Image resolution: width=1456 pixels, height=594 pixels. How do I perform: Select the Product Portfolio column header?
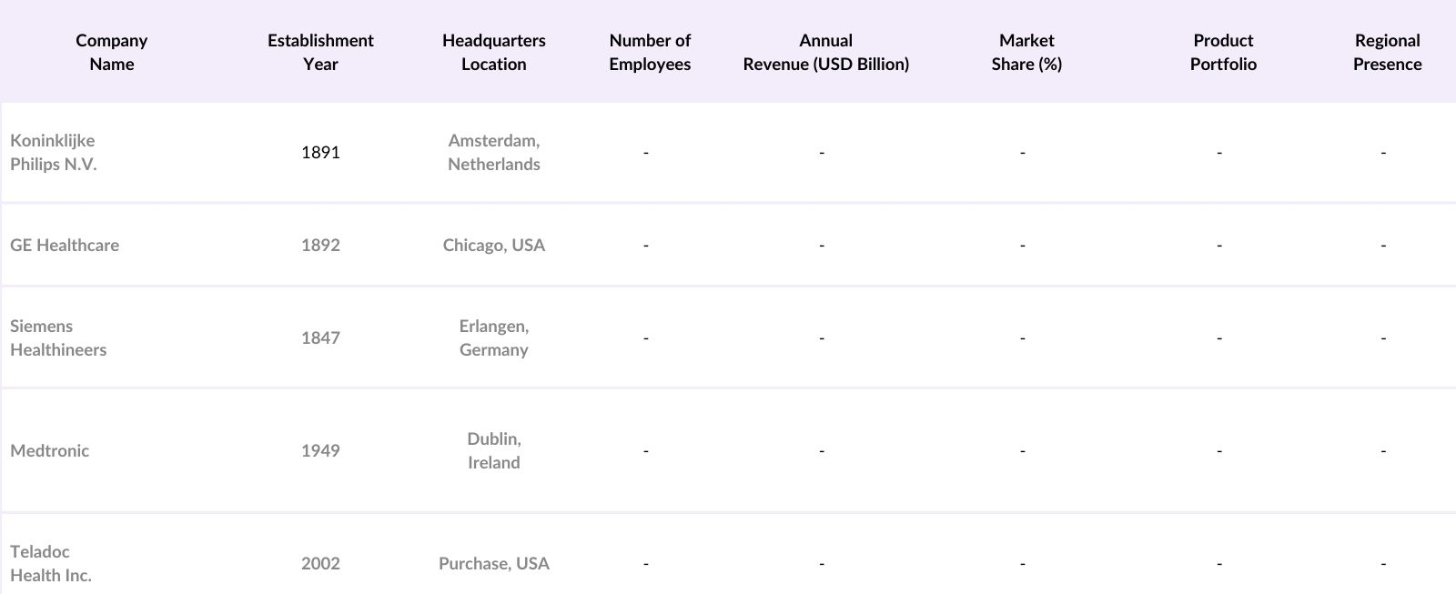point(1223,52)
